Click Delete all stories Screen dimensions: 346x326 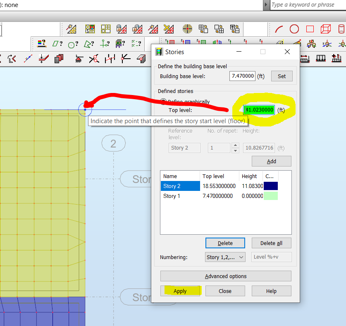pyautogui.click(x=271, y=243)
